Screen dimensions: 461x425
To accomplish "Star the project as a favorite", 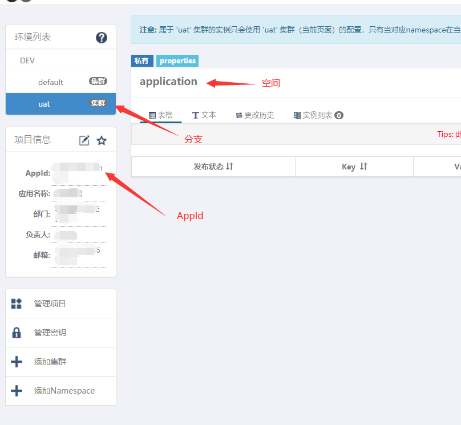I will (x=102, y=139).
